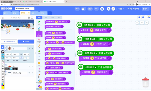Open the 속성 tab
Screen dimensions: 151x91
coord(59,18)
